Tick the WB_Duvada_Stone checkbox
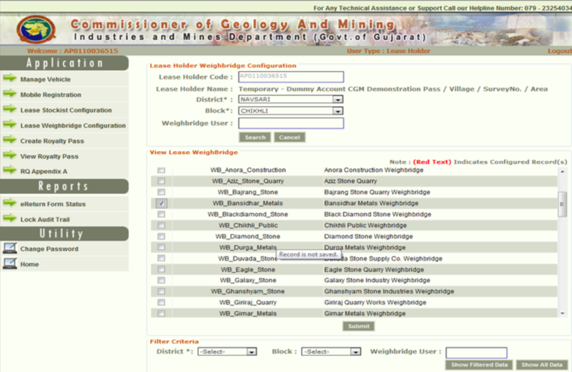This screenshot has width=572, height=372. pos(161,258)
